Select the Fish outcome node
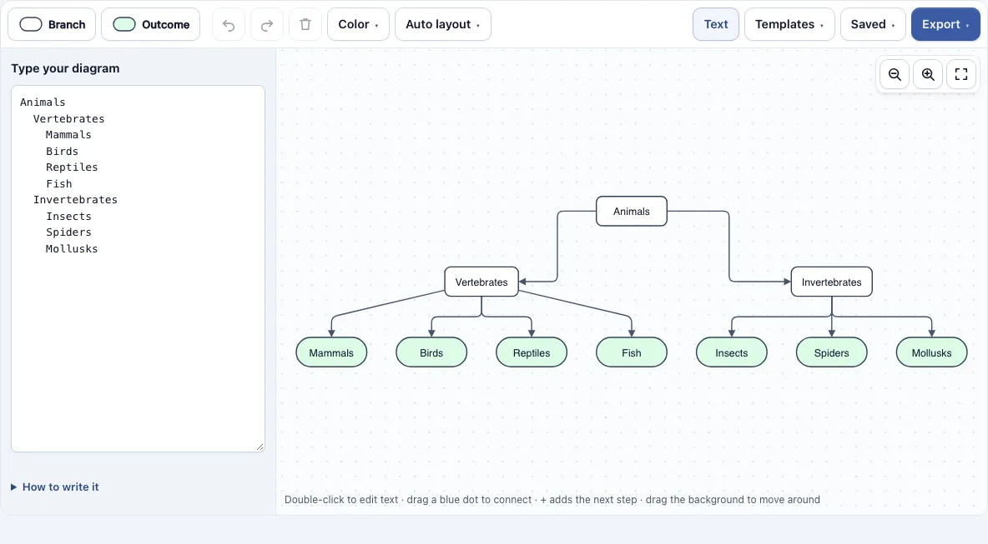This screenshot has height=544, width=988. click(632, 353)
